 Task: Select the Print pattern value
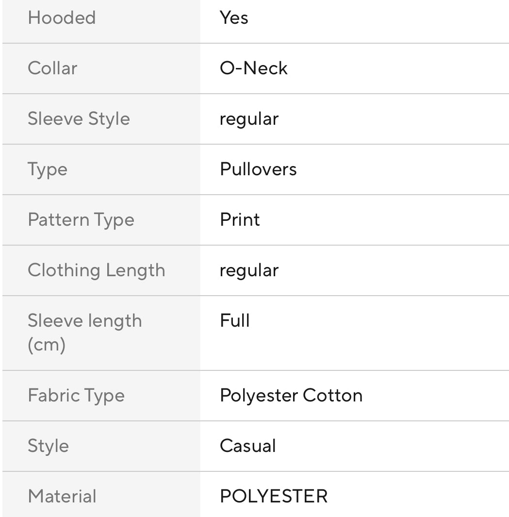pyautogui.click(x=240, y=220)
